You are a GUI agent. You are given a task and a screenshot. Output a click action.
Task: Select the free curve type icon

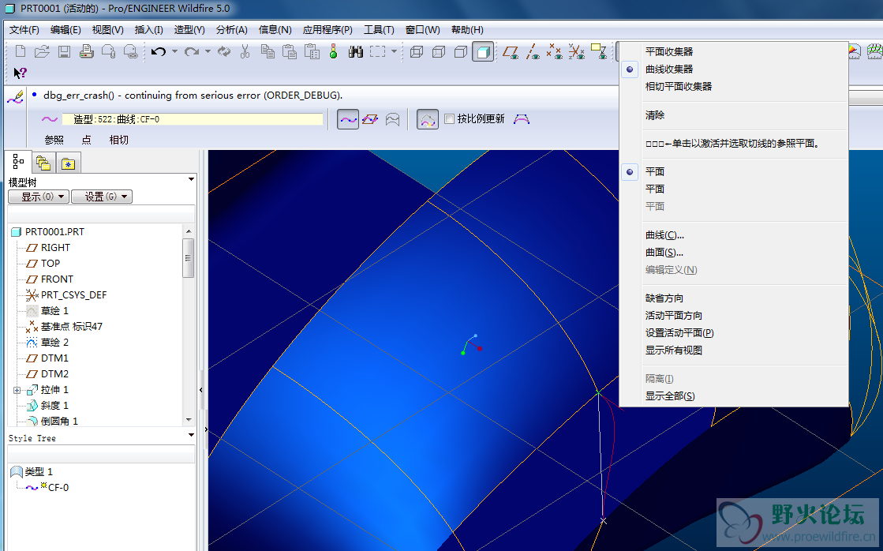click(x=348, y=119)
